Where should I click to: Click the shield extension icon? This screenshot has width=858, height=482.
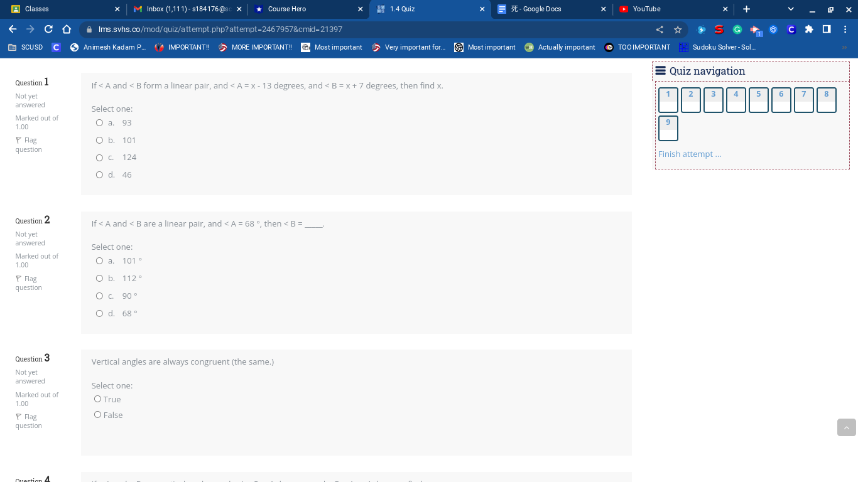pos(773,29)
